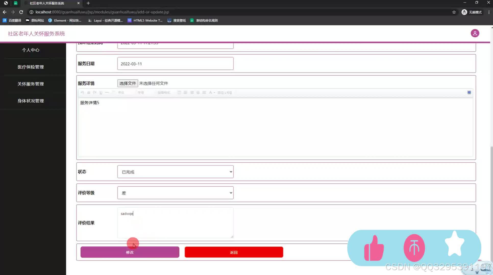Toggle fullscreen mode of the editor
The width and height of the screenshot is (493, 275).
click(x=469, y=92)
